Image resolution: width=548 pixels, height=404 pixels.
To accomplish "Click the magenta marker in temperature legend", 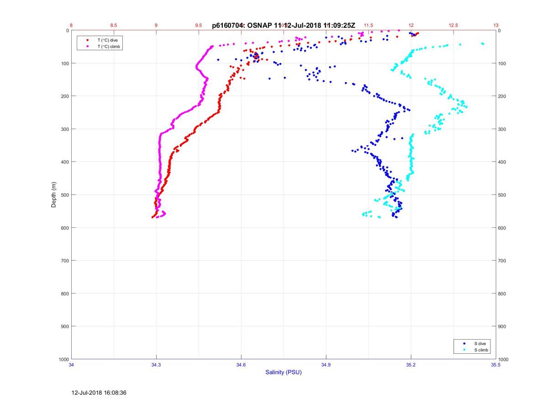I will click(87, 47).
